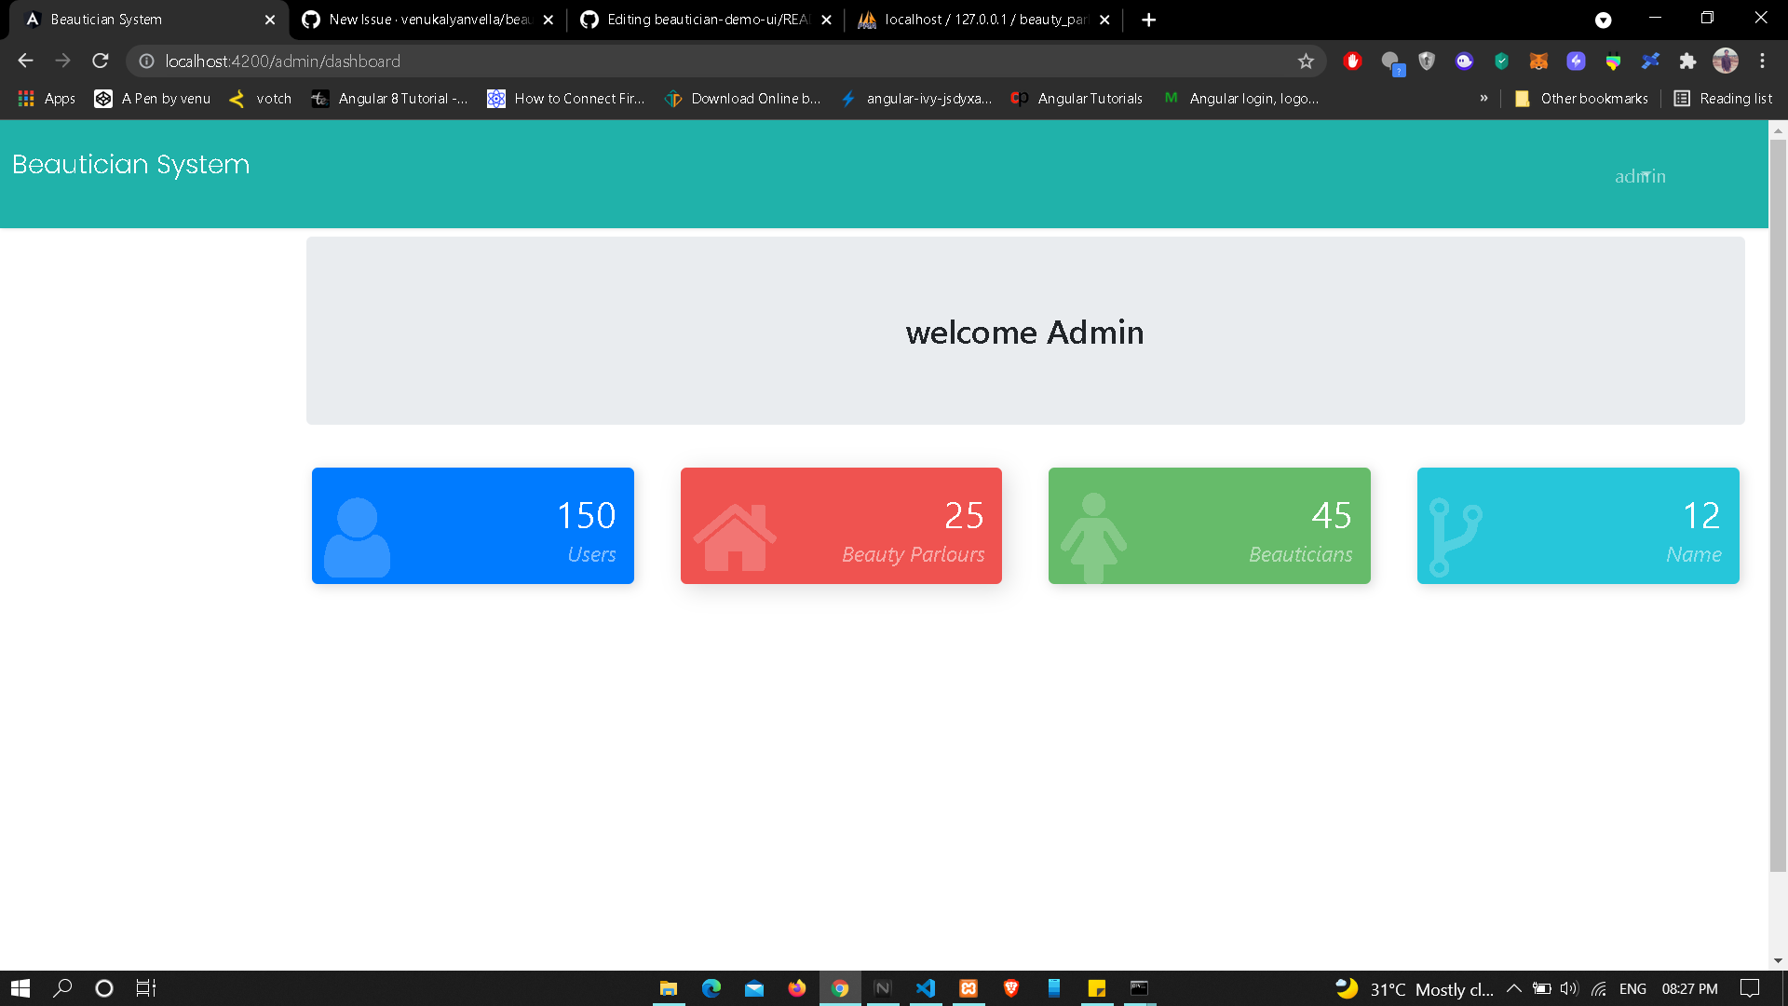Open the Reading list
This screenshot has height=1006, width=1788.
point(1723,98)
